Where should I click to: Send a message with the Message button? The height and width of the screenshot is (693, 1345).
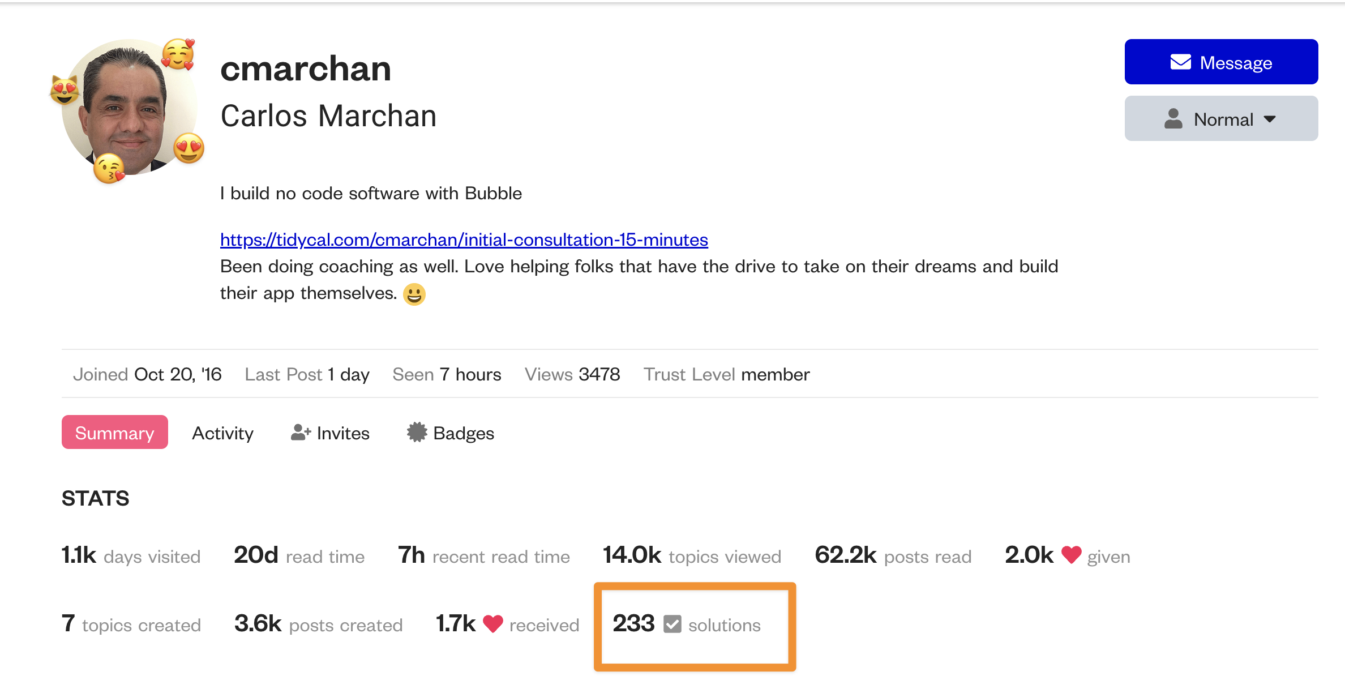[x=1221, y=62]
